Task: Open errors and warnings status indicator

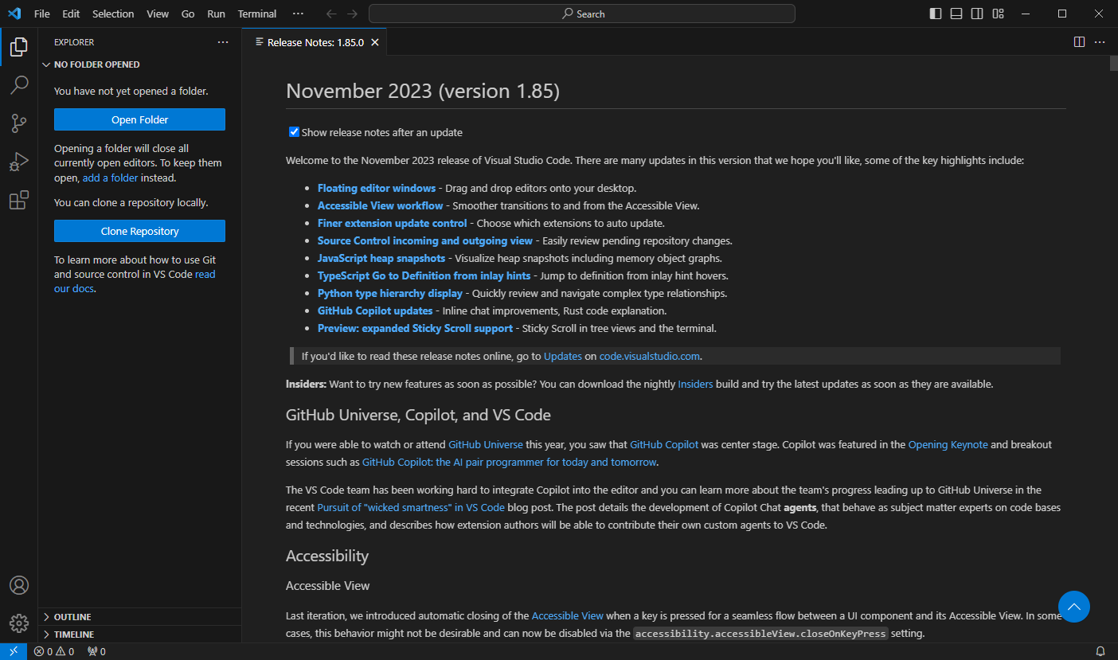Action: point(54,651)
